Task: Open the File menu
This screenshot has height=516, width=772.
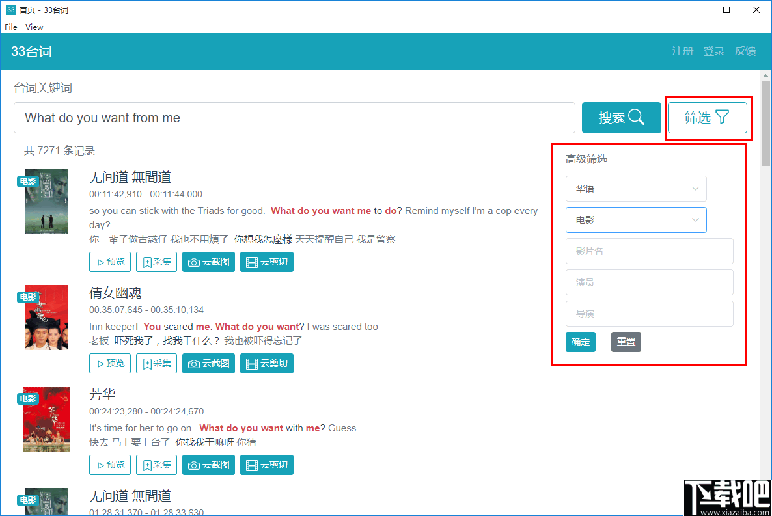Action: (11, 27)
